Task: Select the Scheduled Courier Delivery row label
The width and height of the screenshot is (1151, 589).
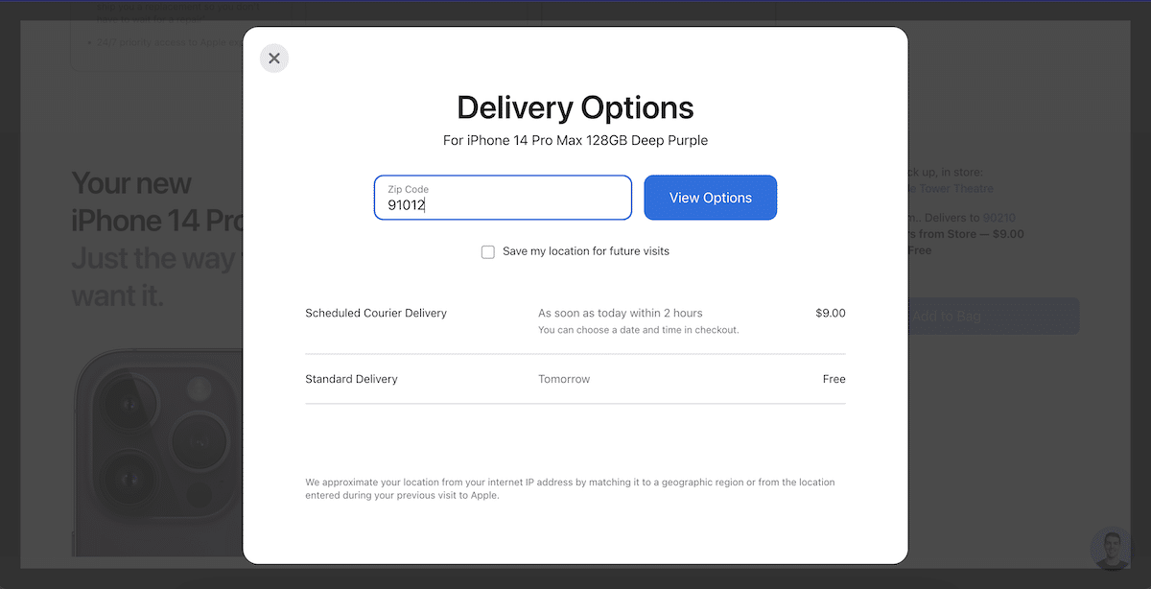Action: click(x=376, y=313)
